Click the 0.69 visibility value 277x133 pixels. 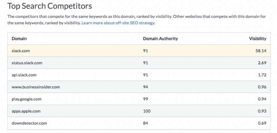pos(262,123)
